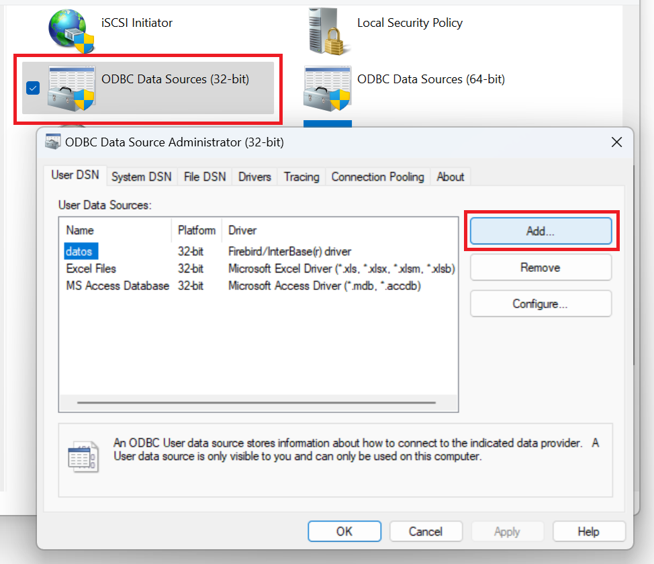The image size is (654, 564).
Task: Switch to the System DSN tab
Action: pos(141,177)
